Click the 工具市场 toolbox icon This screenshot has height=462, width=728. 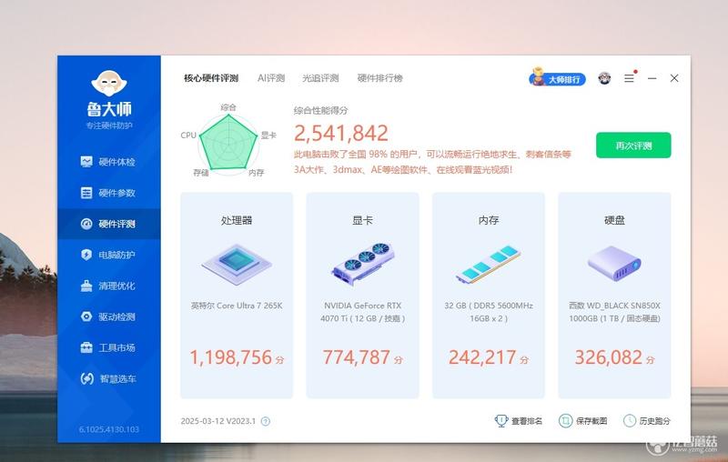pos(86,347)
